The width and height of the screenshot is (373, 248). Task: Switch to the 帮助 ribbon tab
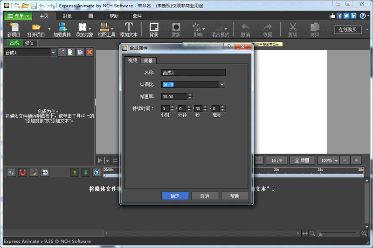click(114, 16)
